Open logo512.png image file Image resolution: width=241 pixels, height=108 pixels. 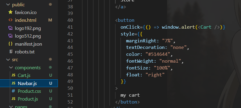(x=28, y=36)
